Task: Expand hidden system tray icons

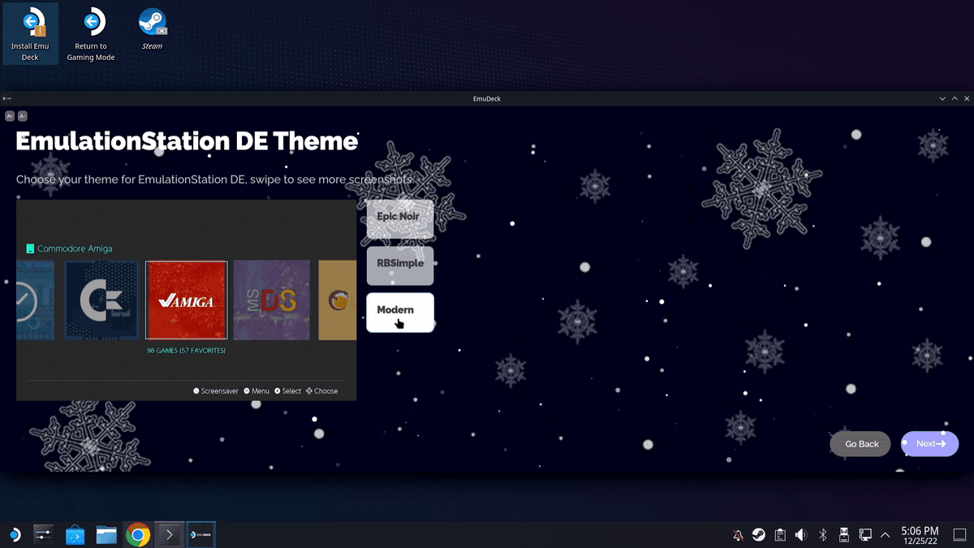Action: [x=886, y=535]
